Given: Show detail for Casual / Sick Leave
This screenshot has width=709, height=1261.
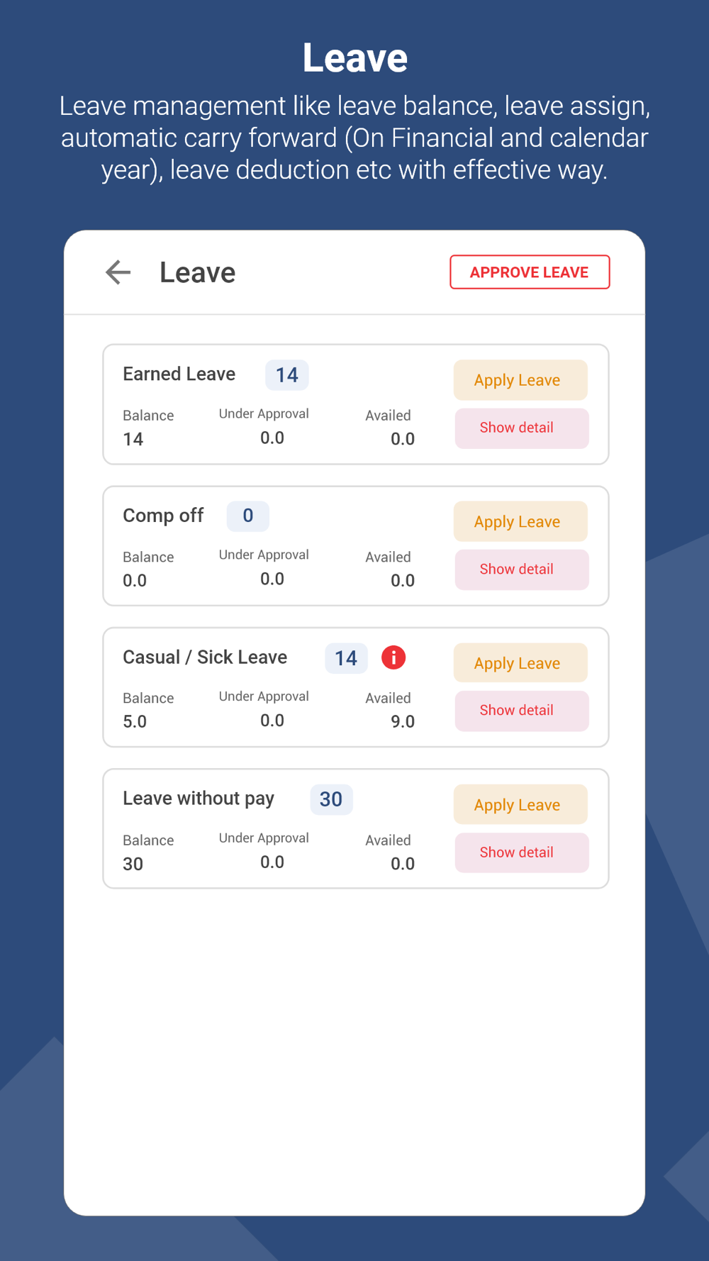Looking at the screenshot, I should 521,711.
